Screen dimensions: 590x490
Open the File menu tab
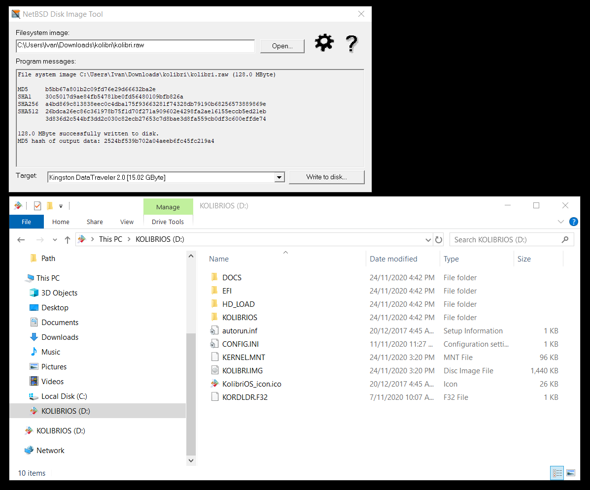27,222
